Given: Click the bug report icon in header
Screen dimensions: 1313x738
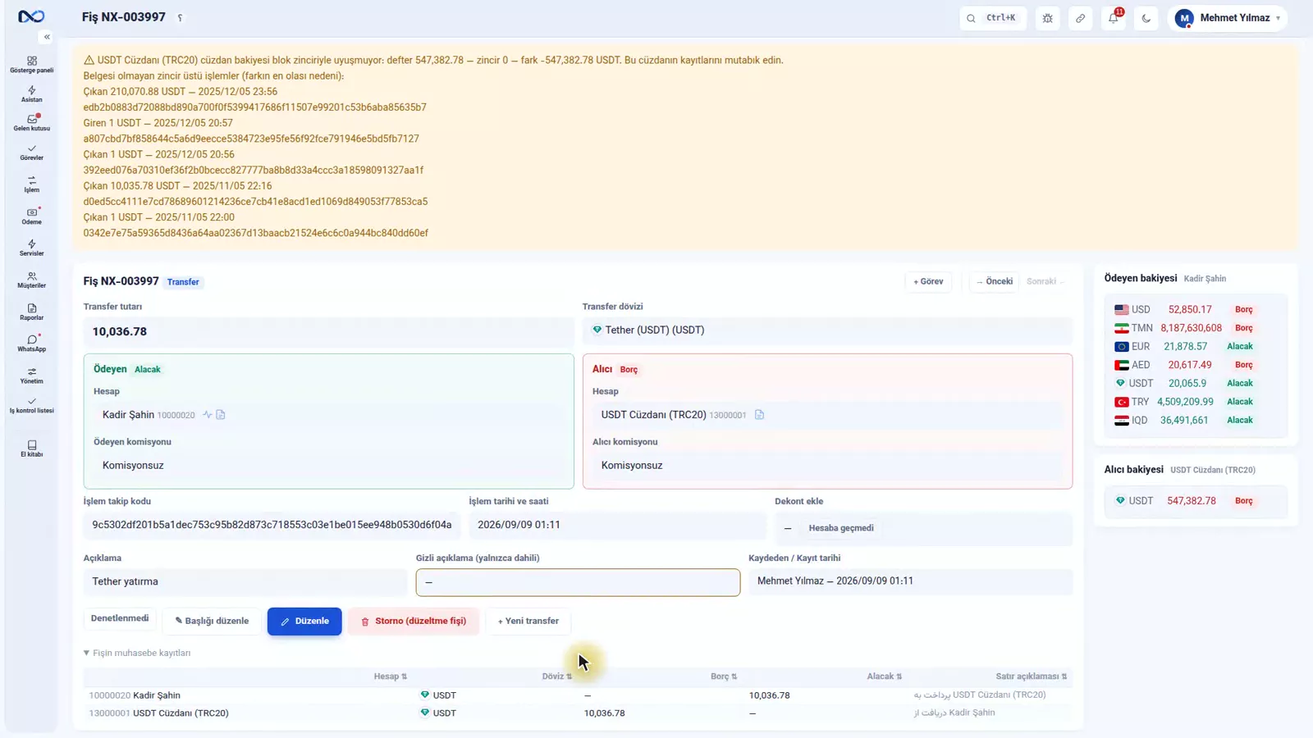Looking at the screenshot, I should pyautogui.click(x=1048, y=18).
